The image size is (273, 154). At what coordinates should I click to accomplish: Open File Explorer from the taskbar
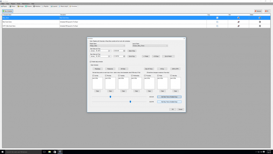point(50,152)
